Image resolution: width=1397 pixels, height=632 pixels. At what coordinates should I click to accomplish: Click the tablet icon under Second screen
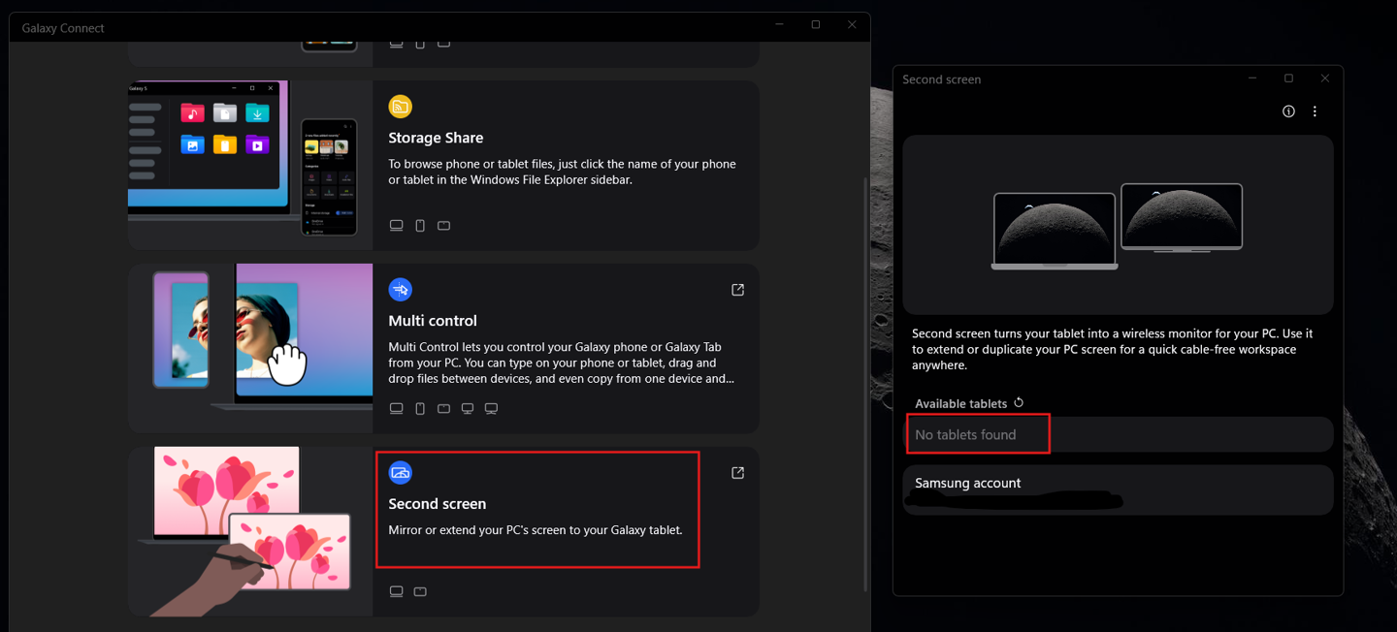point(420,591)
